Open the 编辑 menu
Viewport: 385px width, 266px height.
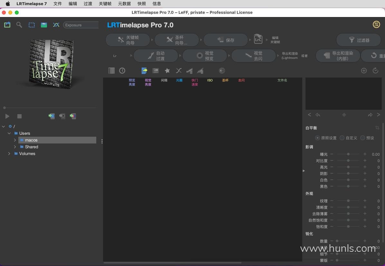[73, 4]
